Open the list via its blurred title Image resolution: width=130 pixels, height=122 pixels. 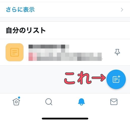pos(49,46)
